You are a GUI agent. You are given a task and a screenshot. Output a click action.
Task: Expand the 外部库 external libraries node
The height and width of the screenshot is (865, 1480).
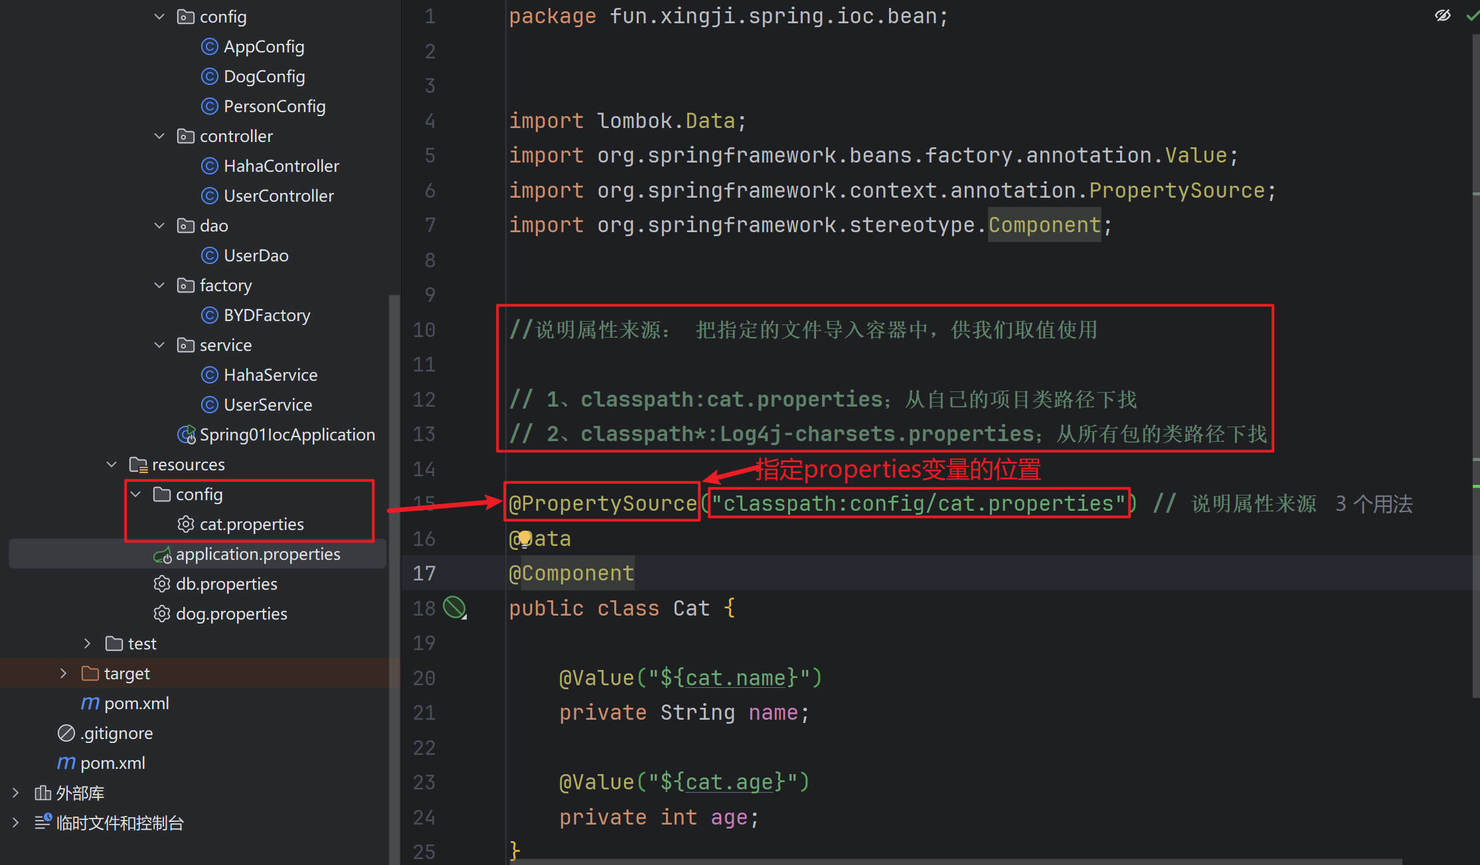click(x=16, y=793)
